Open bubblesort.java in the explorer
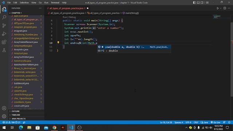Image resolution: width=233 pixels, height=131 pixels. [x=21, y=83]
